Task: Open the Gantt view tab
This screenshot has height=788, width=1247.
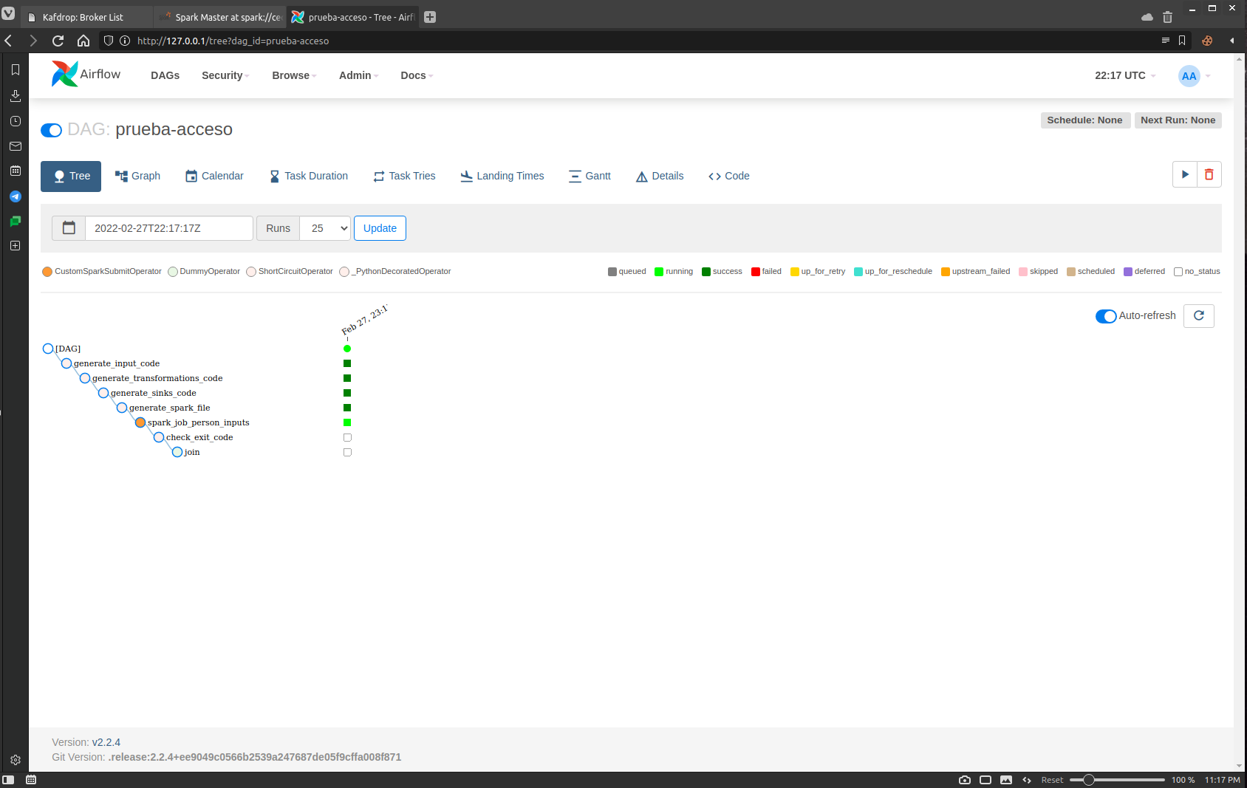Action: tap(590, 176)
